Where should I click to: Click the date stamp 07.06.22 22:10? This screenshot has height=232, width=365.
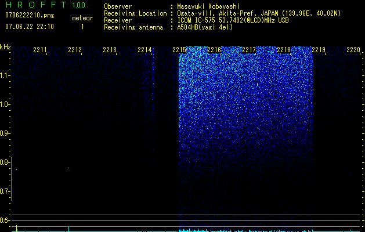click(x=30, y=27)
